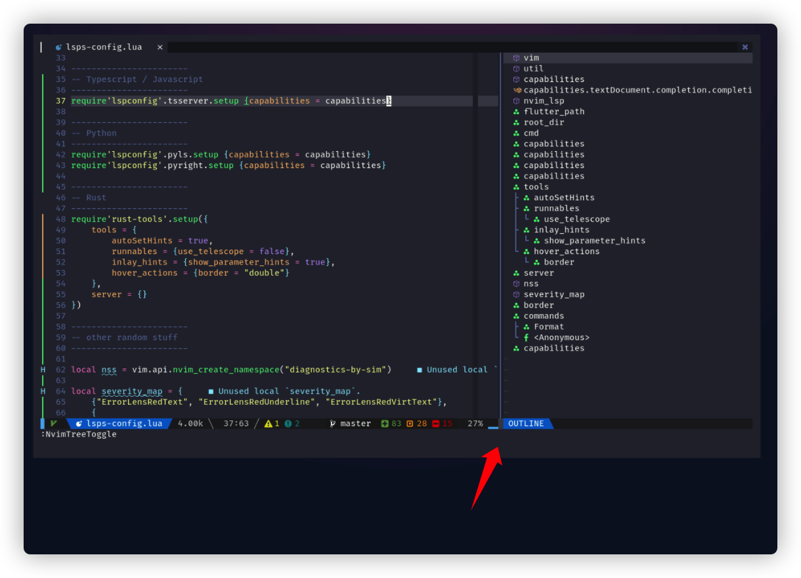Image resolution: width=801 pixels, height=578 pixels.
Task: Click the info diagnostic icon showing 2
Action: pos(288,423)
